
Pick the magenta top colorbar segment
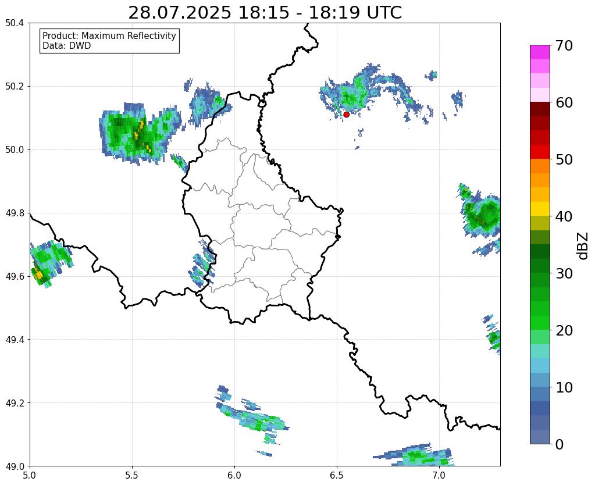pyautogui.click(x=540, y=52)
